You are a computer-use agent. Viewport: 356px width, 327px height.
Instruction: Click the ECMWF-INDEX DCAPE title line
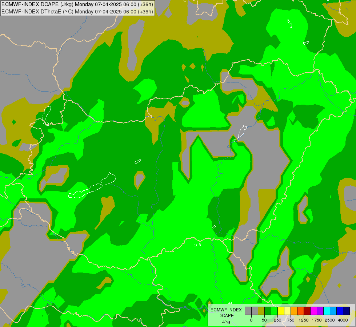77,4
